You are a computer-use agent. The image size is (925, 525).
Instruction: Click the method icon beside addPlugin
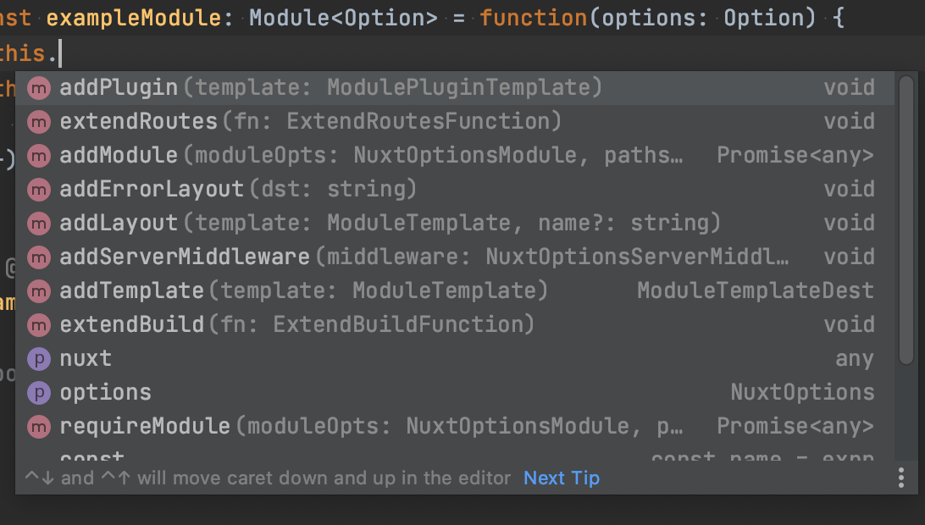(39, 88)
